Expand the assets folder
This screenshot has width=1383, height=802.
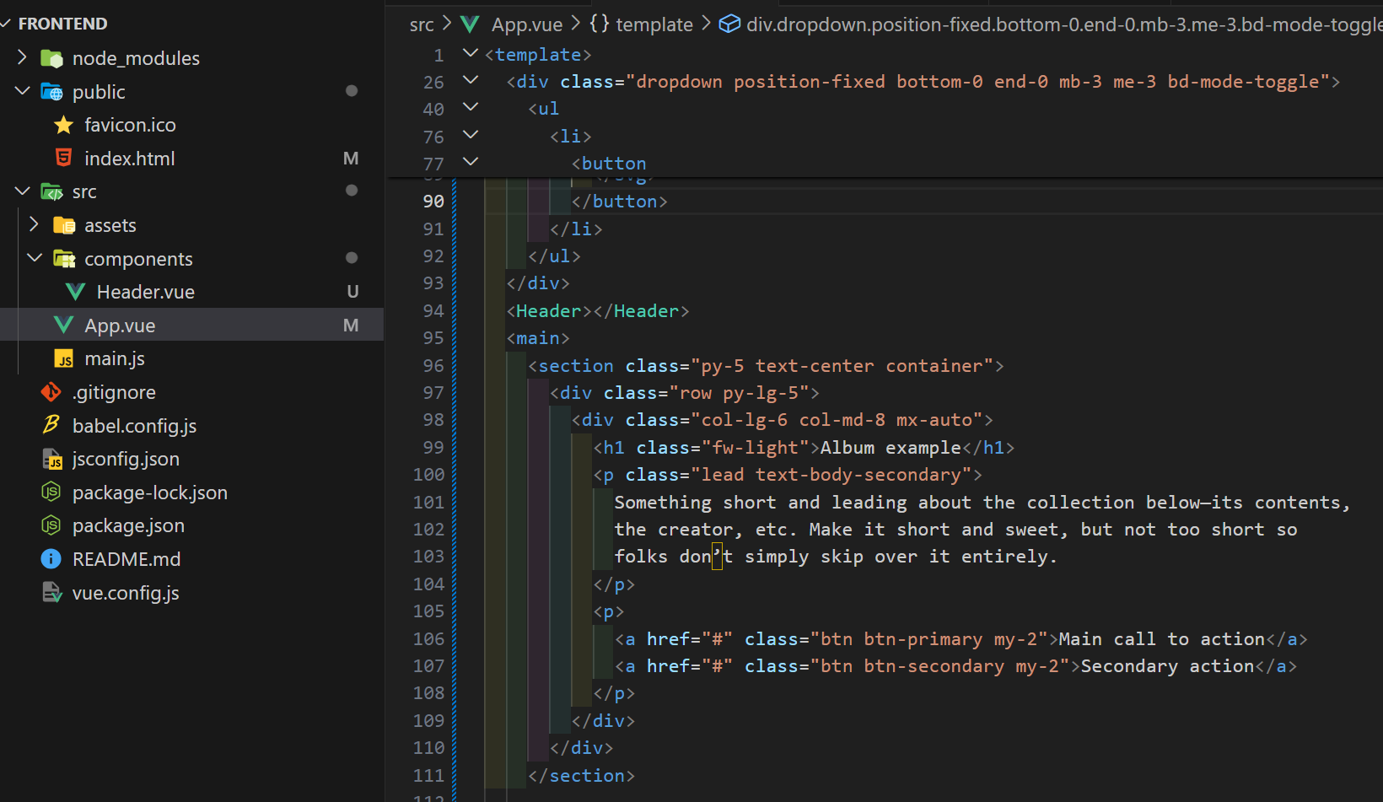pos(34,224)
